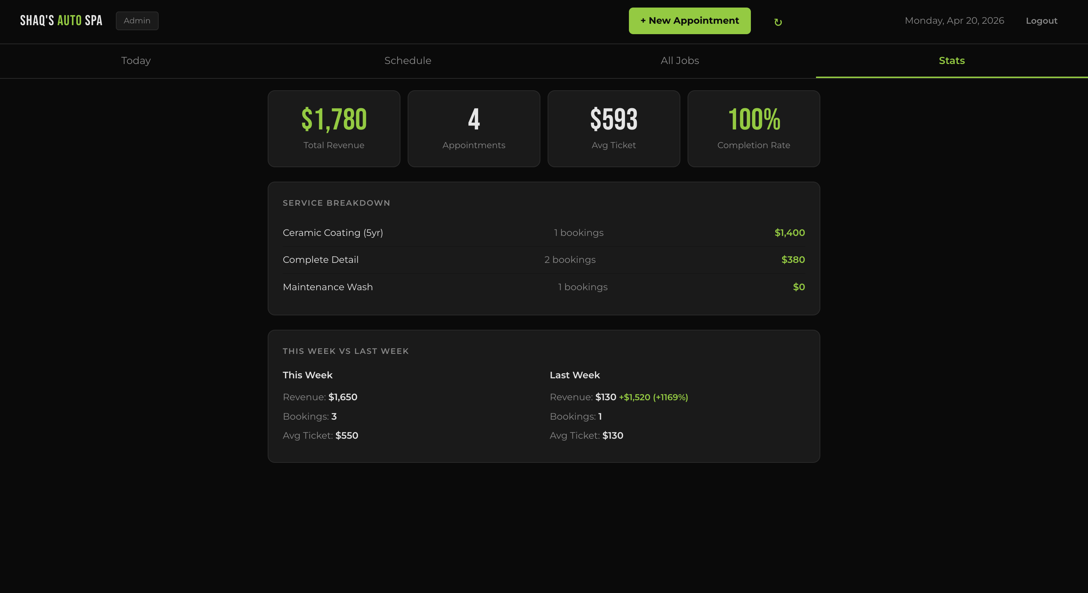Viewport: 1088px width, 593px height.
Task: Click the refresh icon in header
Action: pyautogui.click(x=778, y=22)
